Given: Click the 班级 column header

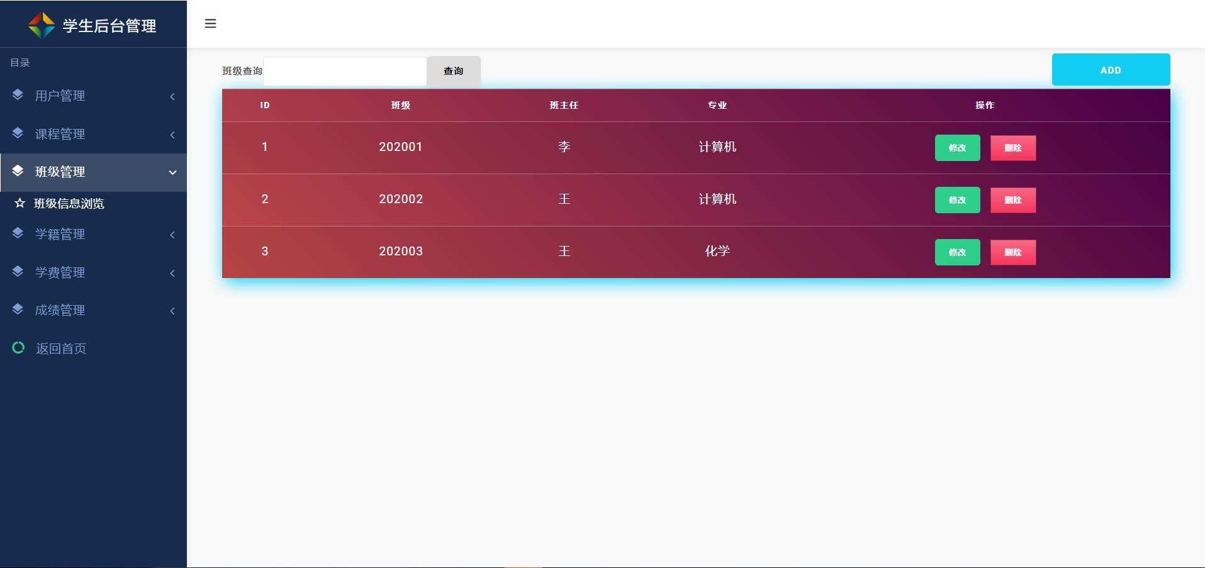Looking at the screenshot, I should tap(401, 105).
